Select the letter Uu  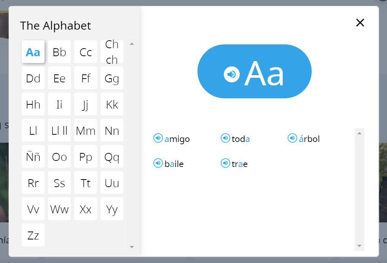(x=111, y=183)
